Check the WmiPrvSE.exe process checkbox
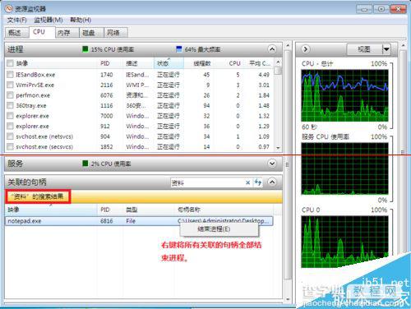 (x=10, y=85)
